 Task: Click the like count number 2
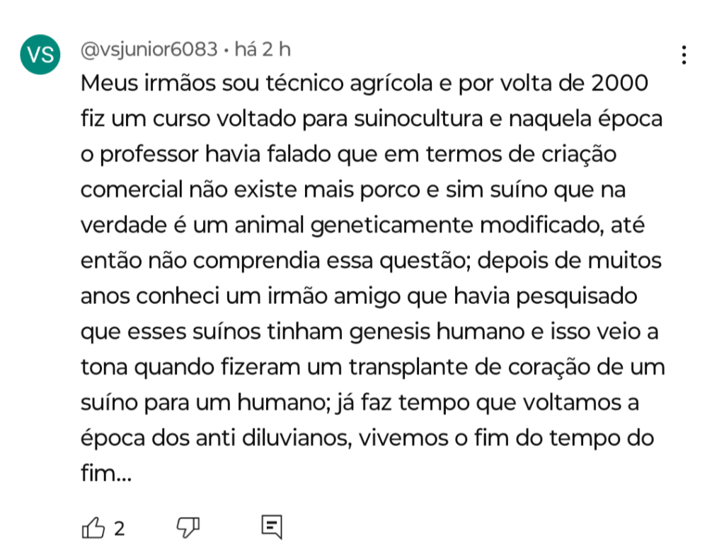point(119,528)
